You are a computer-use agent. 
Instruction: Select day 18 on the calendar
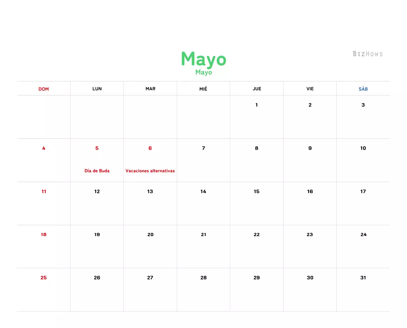coord(44,234)
